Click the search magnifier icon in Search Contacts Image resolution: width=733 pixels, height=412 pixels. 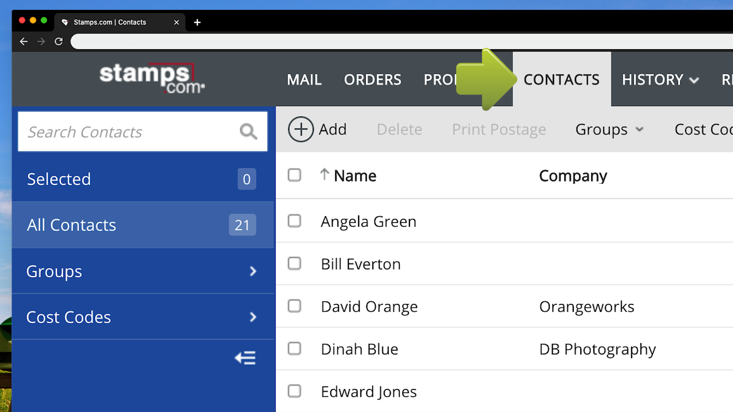click(x=248, y=131)
